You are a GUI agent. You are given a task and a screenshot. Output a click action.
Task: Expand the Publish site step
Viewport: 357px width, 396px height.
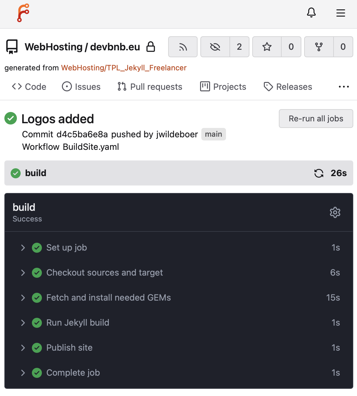[179, 348]
